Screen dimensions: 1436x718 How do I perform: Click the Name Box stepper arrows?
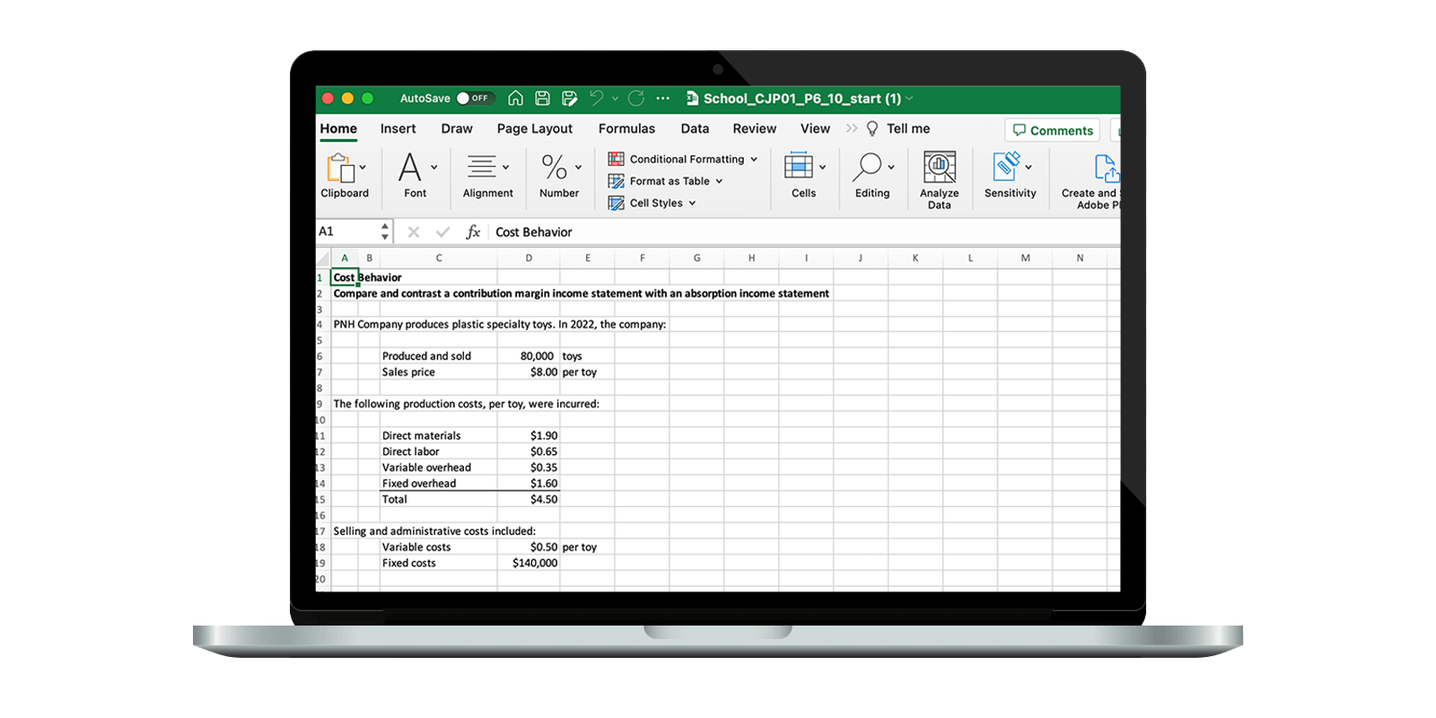point(385,232)
